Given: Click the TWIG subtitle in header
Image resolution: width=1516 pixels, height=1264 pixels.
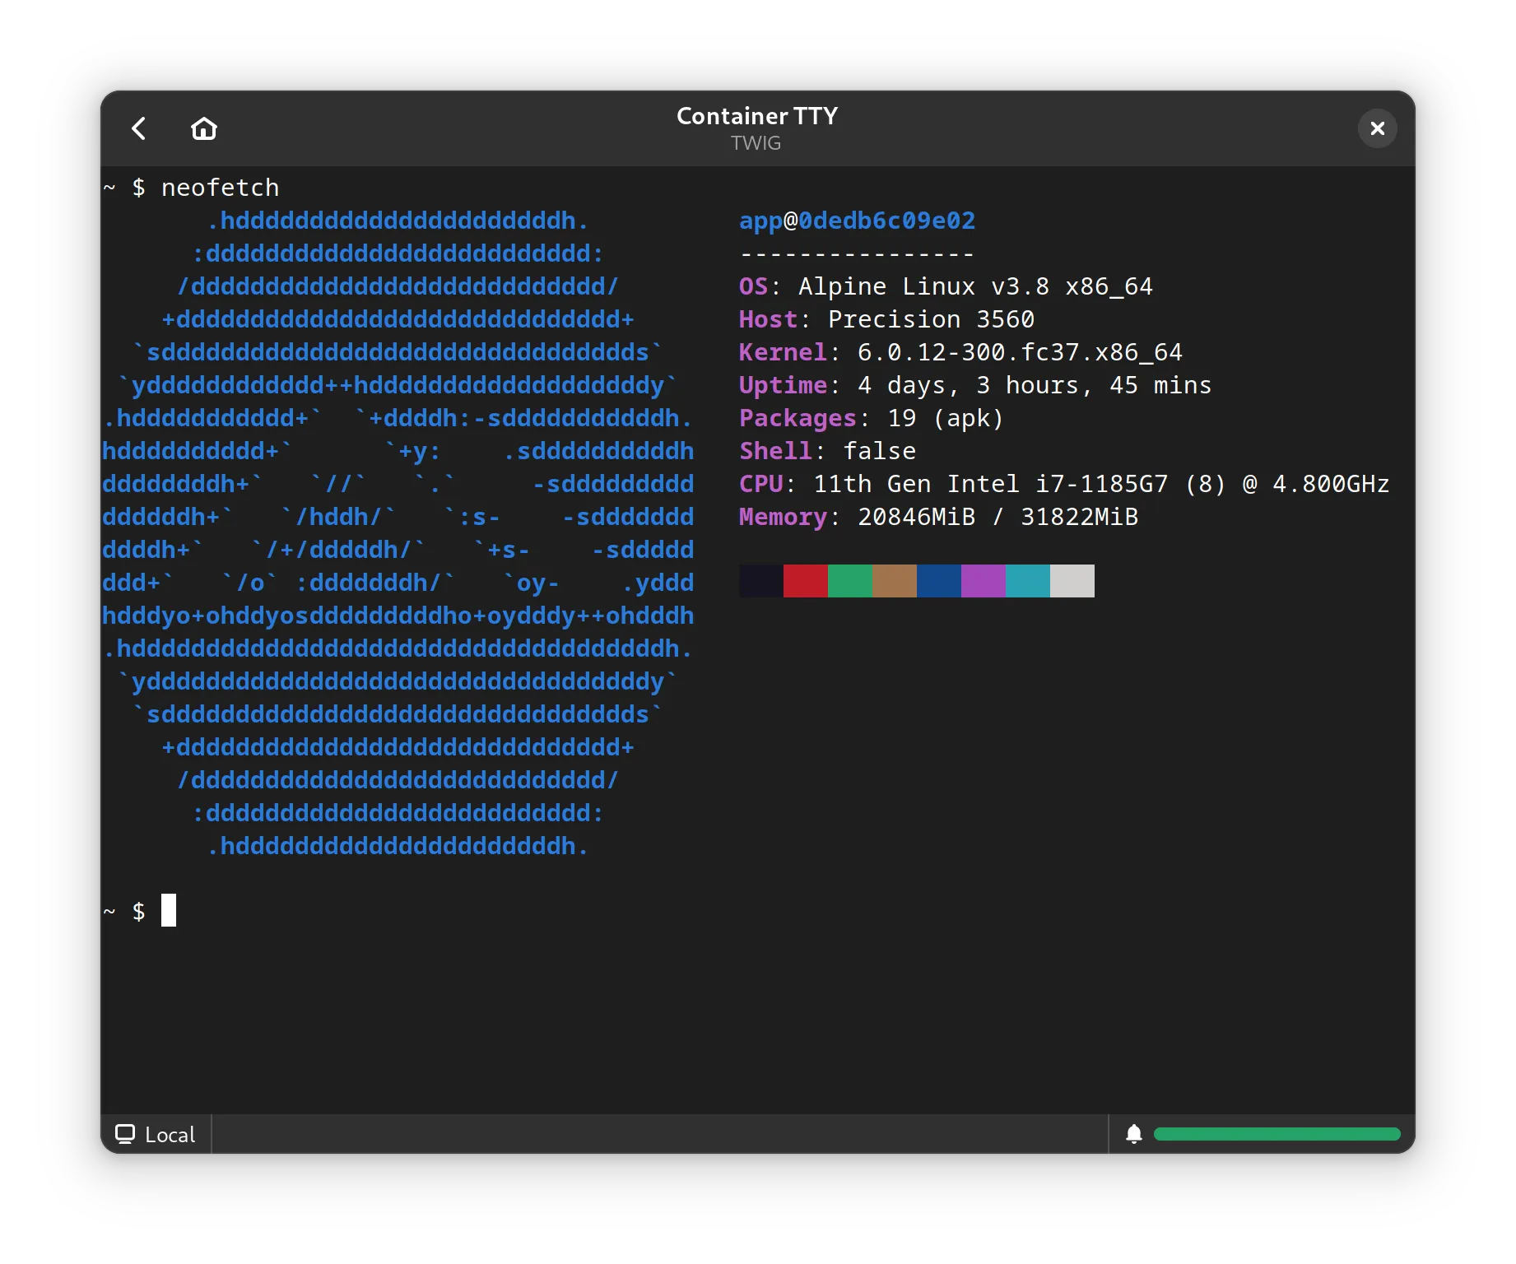Looking at the screenshot, I should (x=756, y=143).
